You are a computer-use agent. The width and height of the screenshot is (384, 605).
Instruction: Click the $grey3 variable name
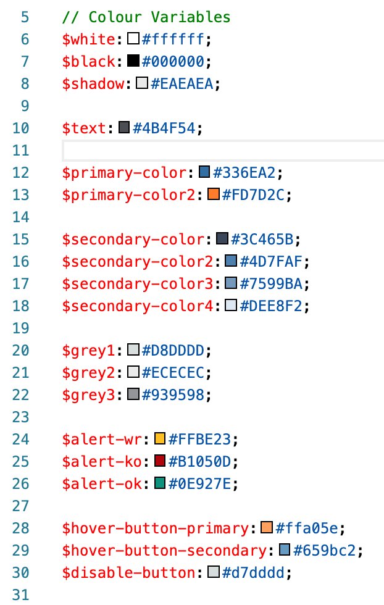pos(89,394)
